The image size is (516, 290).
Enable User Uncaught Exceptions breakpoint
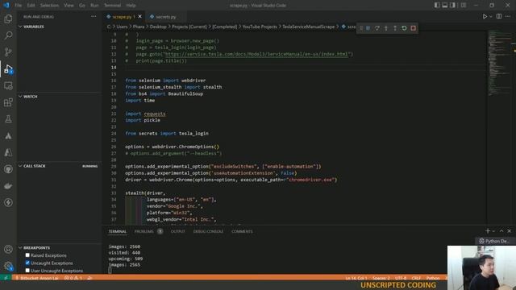pos(27,271)
